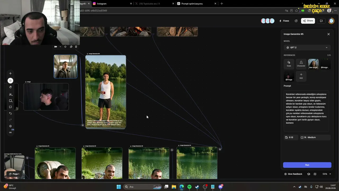Toggle the minimap icon
The width and height of the screenshot is (339, 191).
[x=315, y=174]
